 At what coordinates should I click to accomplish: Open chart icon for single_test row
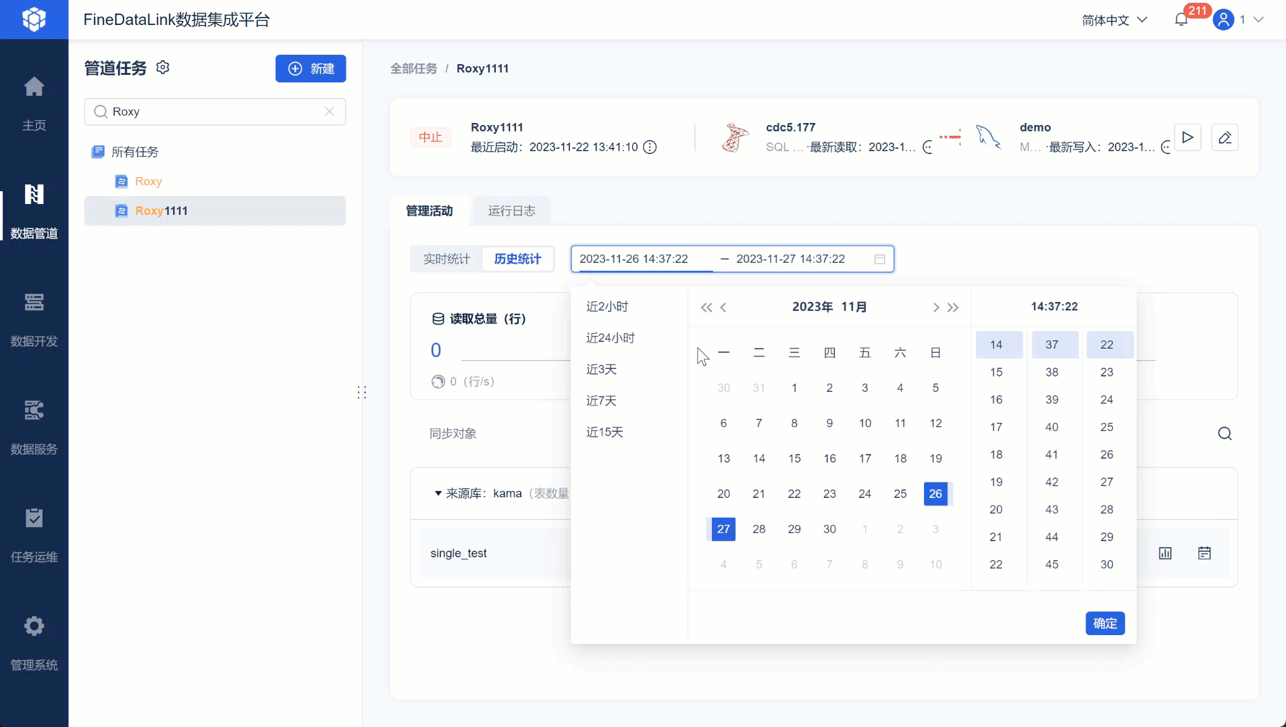[x=1165, y=553]
